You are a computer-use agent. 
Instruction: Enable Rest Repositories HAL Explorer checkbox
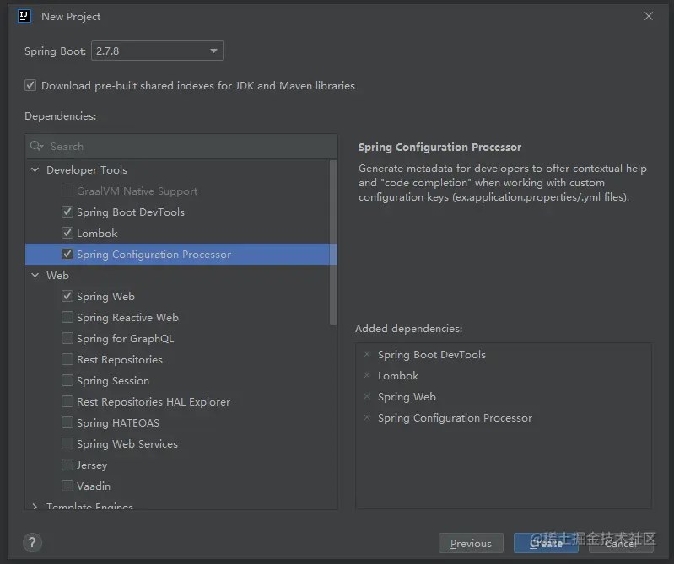pyautogui.click(x=67, y=401)
